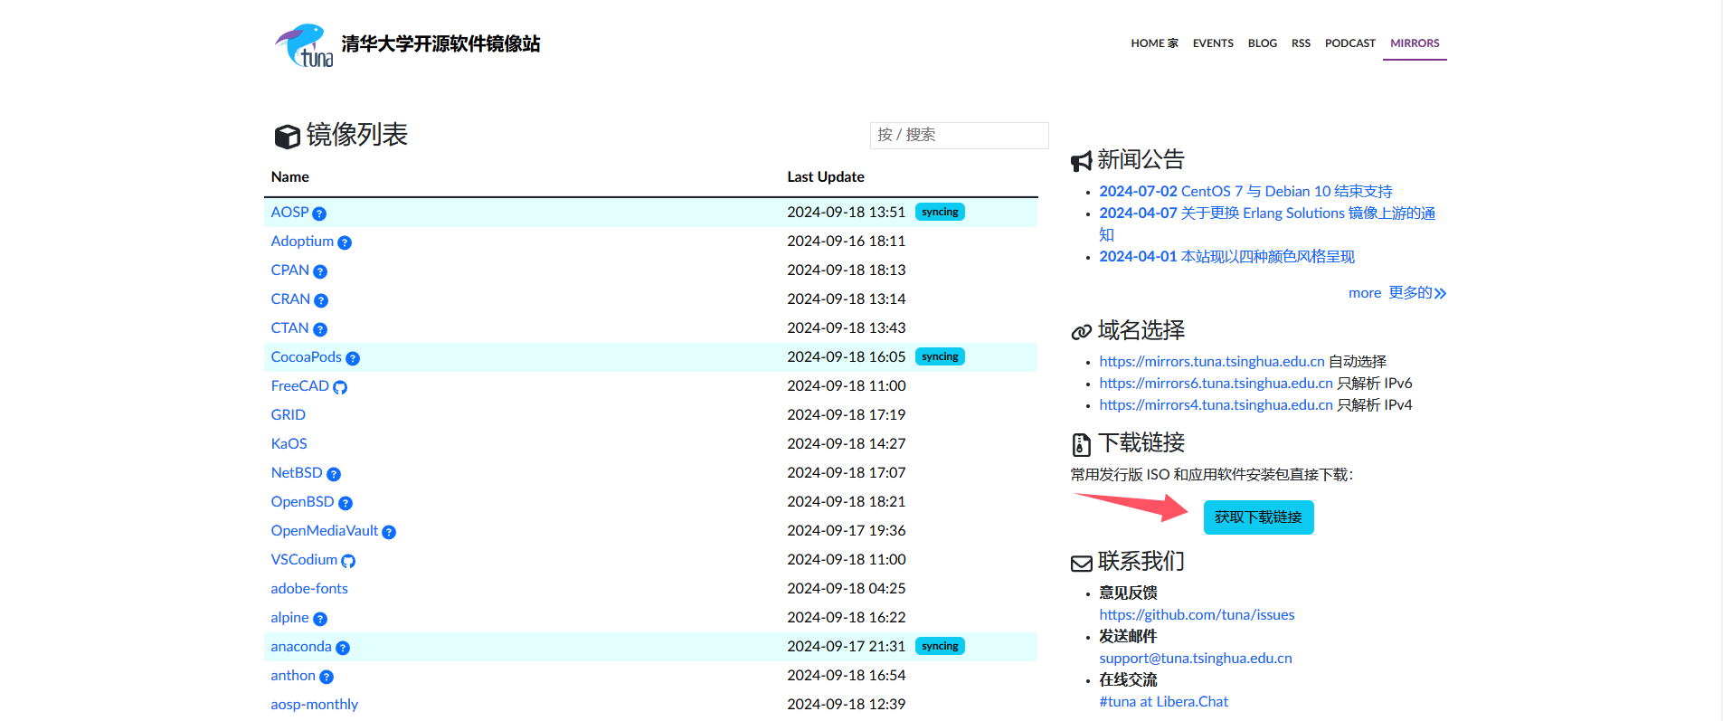Screen dimensions: 1723x721
Task: Open the KaOS mirror link
Action: click(289, 443)
